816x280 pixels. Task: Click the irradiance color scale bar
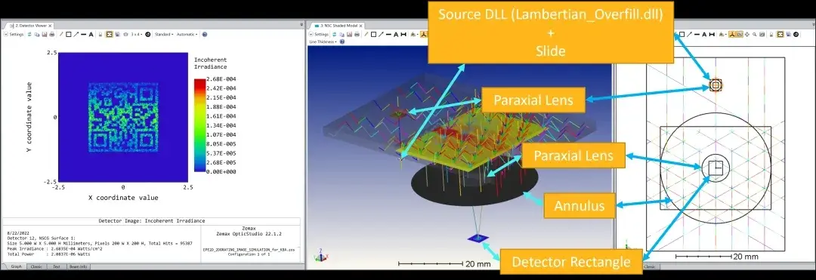[x=199, y=125]
